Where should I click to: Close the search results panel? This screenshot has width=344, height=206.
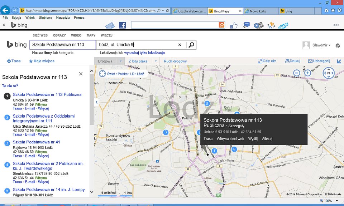coord(81,74)
